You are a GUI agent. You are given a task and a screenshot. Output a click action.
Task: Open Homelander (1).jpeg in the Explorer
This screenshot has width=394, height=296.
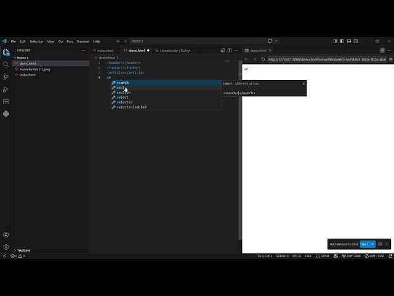click(x=50, y=69)
